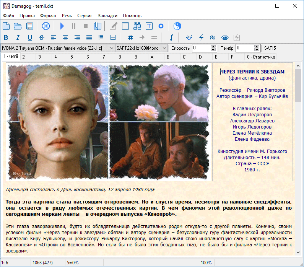This screenshot has height=267, width=304.
Task: Click the 100% zoom value in status bar
Action: point(206,263)
